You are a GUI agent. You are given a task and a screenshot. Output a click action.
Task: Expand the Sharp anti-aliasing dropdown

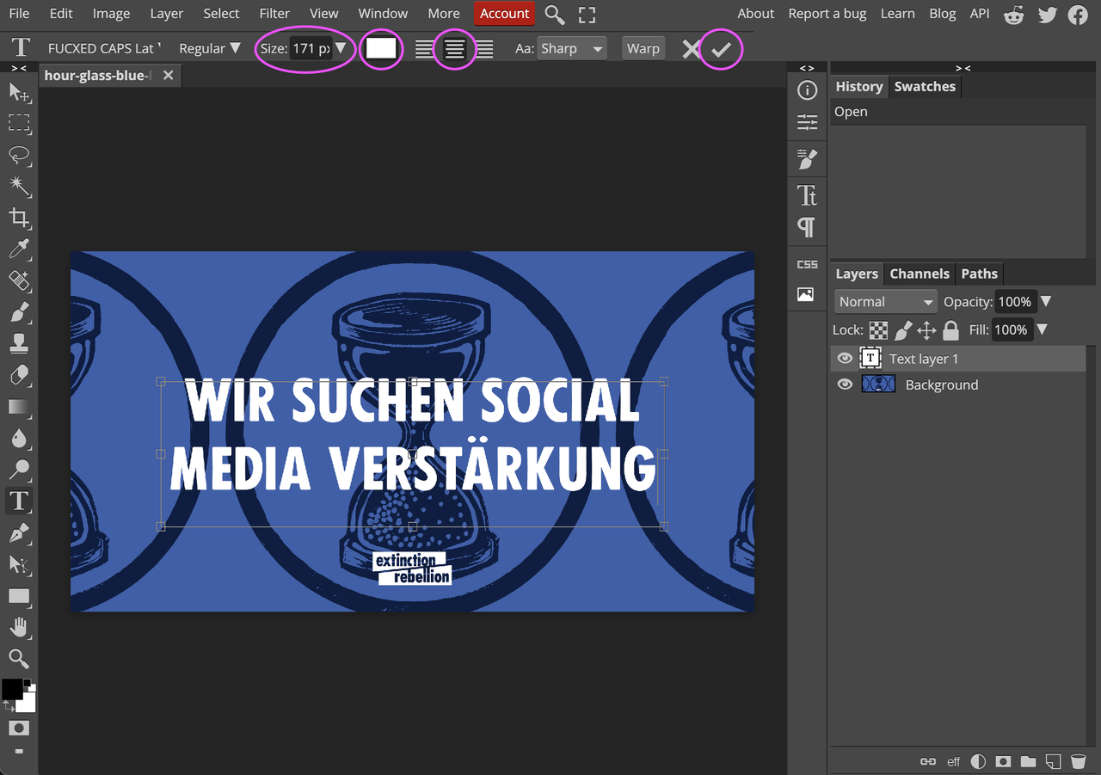pos(571,49)
